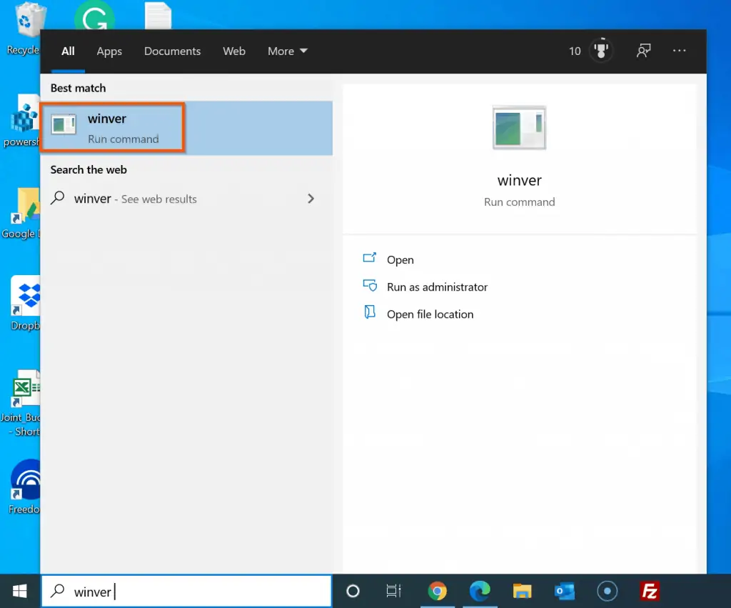The width and height of the screenshot is (731, 608).
Task: Select the Web search tab
Action: click(234, 51)
